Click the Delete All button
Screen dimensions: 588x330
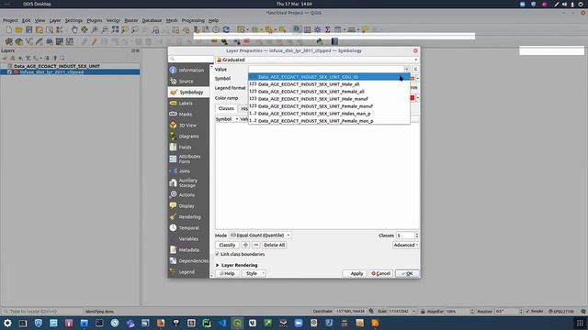tap(274, 245)
